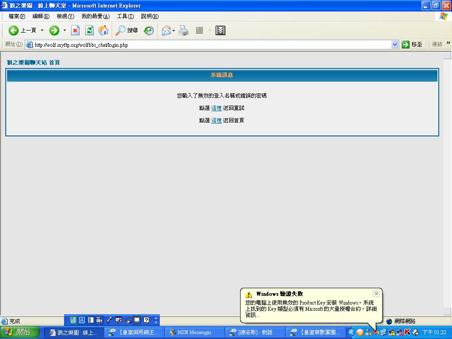452x339 pixels.
Task: Click the green Forward arrow button
Action: point(54,30)
